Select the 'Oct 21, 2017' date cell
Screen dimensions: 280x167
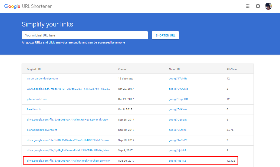pyautogui.click(x=126, y=99)
